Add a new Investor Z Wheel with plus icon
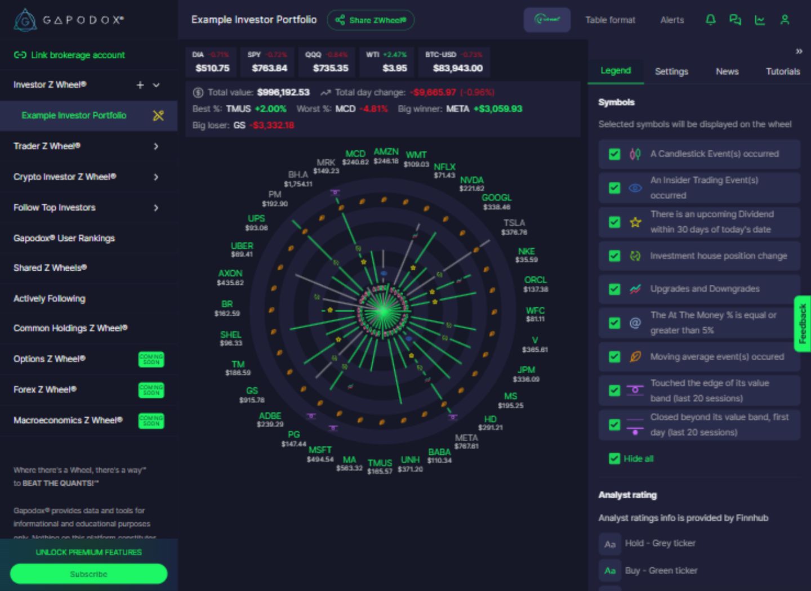Viewport: 811px width, 591px height. (140, 85)
